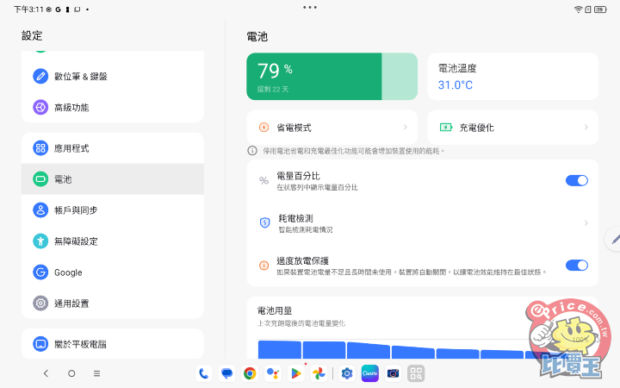Select 無障礙設定 in settings list
This screenshot has width=620, height=388.
(113, 241)
